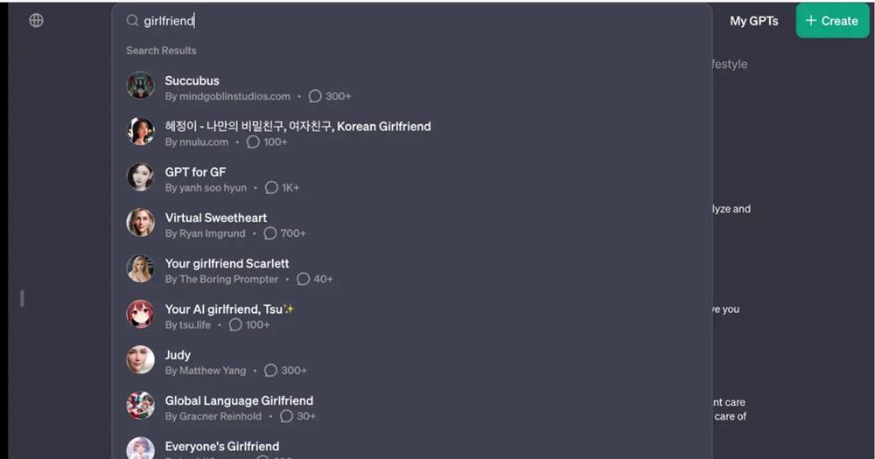Click the search magnifier icon
Screen dimensions: 875x459
132,21
